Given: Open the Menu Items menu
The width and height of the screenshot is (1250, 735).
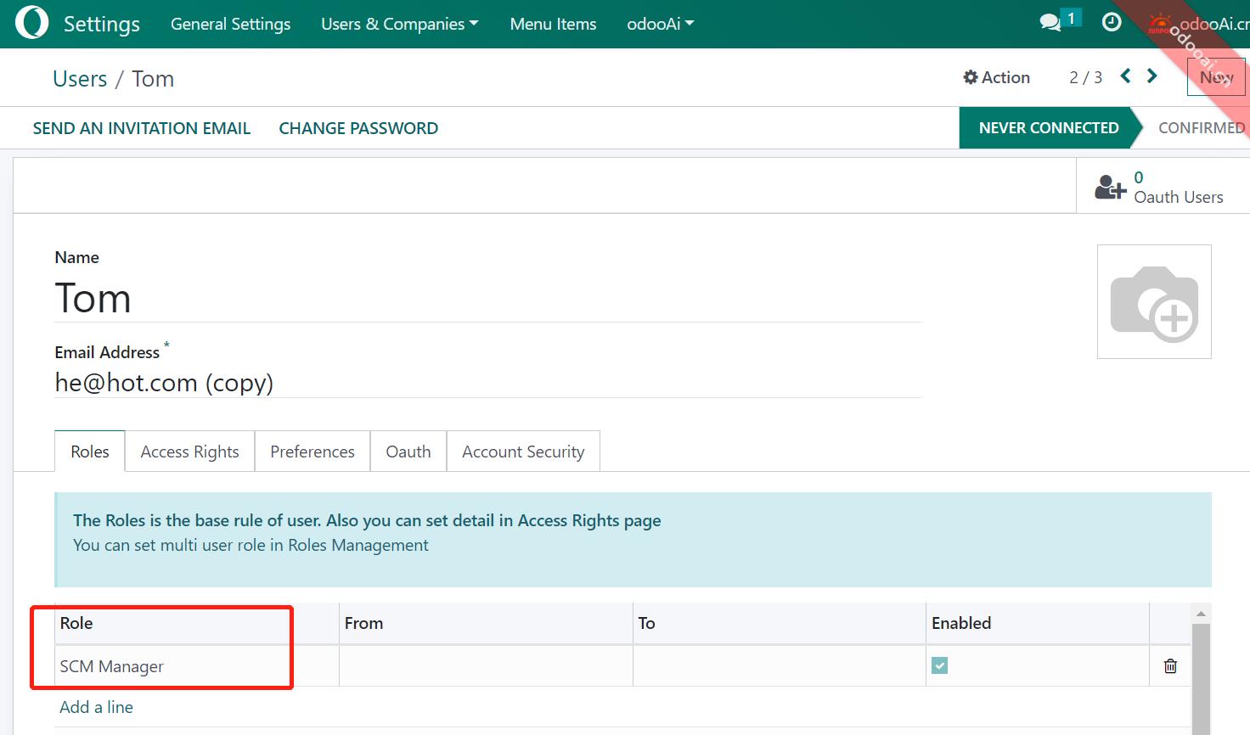Looking at the screenshot, I should [553, 24].
